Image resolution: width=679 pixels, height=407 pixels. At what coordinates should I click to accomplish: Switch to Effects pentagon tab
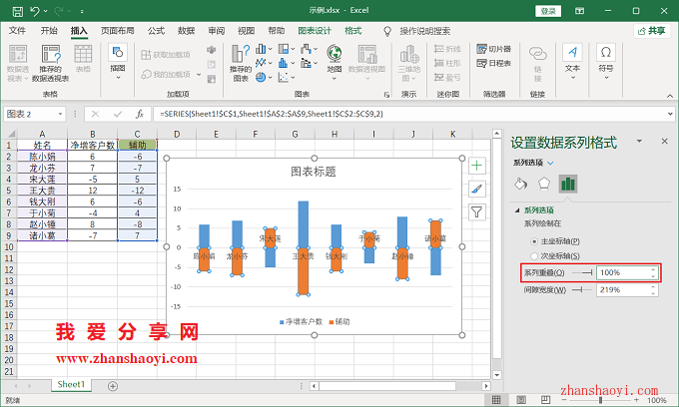pyautogui.click(x=544, y=184)
